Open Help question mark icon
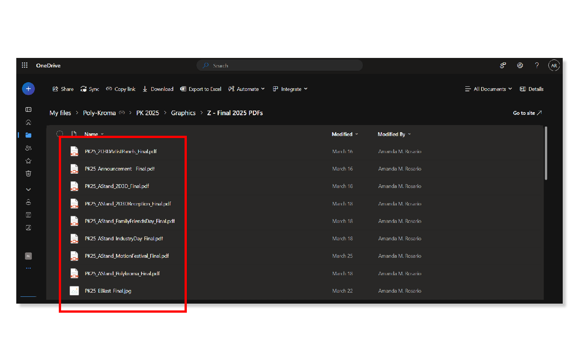Image resolution: width=579 pixels, height=362 pixels. click(x=537, y=66)
